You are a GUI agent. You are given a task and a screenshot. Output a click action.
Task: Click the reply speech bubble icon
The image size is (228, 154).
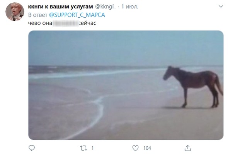(x=32, y=148)
